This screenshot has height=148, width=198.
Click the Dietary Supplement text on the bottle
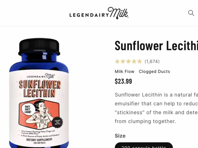(x=39, y=140)
